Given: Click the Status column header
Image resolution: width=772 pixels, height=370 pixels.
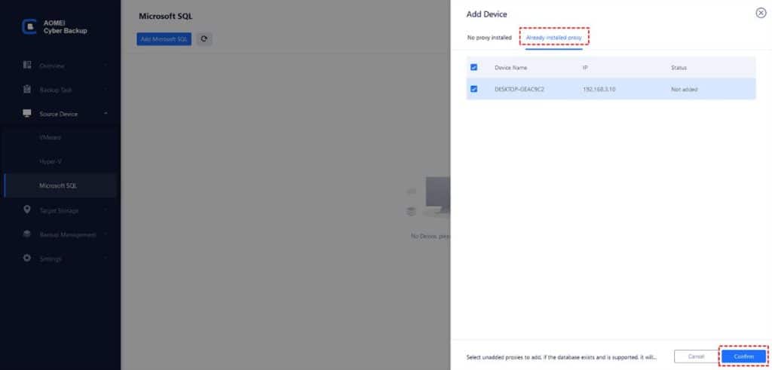Looking at the screenshot, I should [x=679, y=67].
